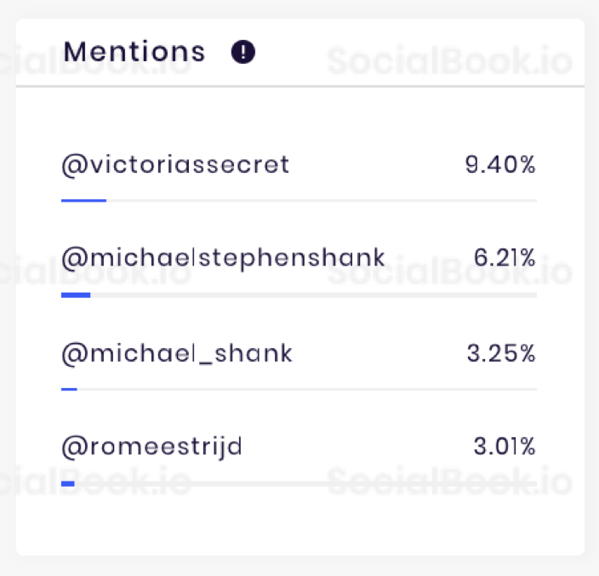Click the gray track of the @victoriassecret bar
Viewport: 599px width, 576px height.
322,201
